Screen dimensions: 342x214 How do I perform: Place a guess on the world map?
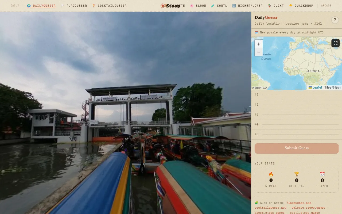(x=297, y=63)
